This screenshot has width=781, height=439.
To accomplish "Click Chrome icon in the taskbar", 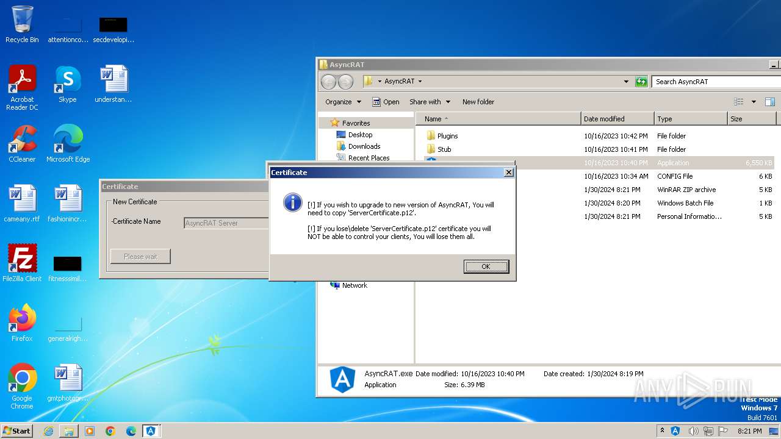I will (110, 431).
